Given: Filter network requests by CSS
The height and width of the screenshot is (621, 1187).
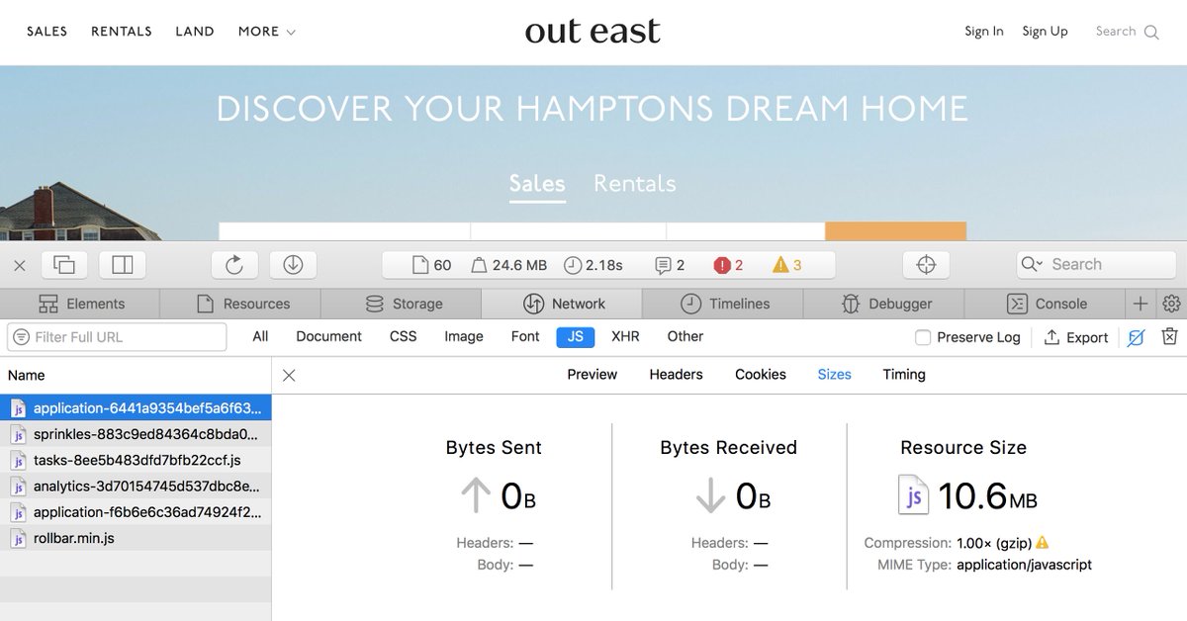Looking at the screenshot, I should point(403,337).
